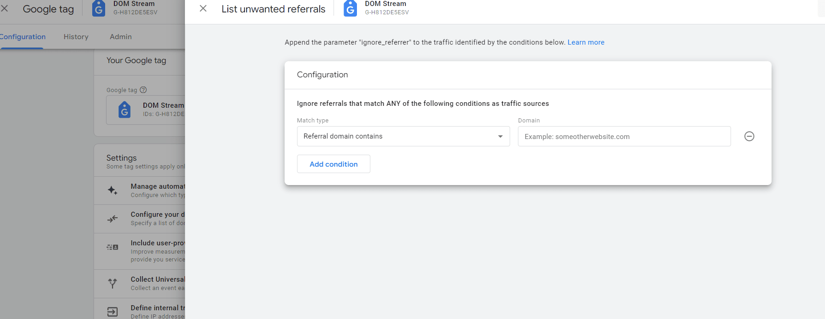825x319 pixels.
Task: Close the List unwanted referrals panel
Action: tap(203, 9)
